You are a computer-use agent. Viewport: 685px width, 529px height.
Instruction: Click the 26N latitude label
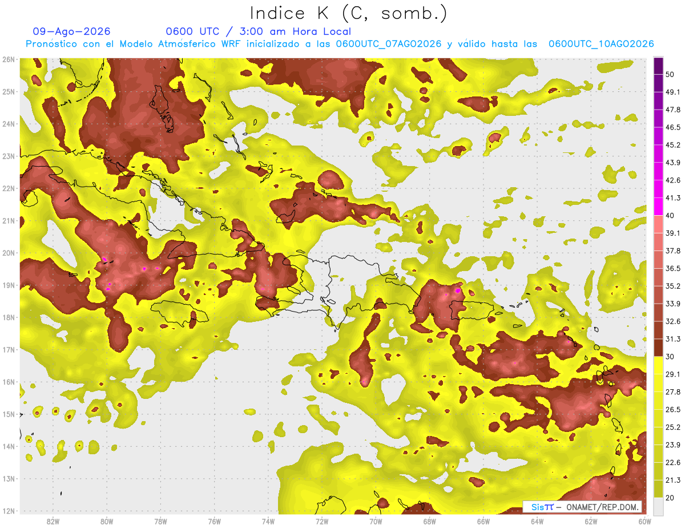coord(9,59)
